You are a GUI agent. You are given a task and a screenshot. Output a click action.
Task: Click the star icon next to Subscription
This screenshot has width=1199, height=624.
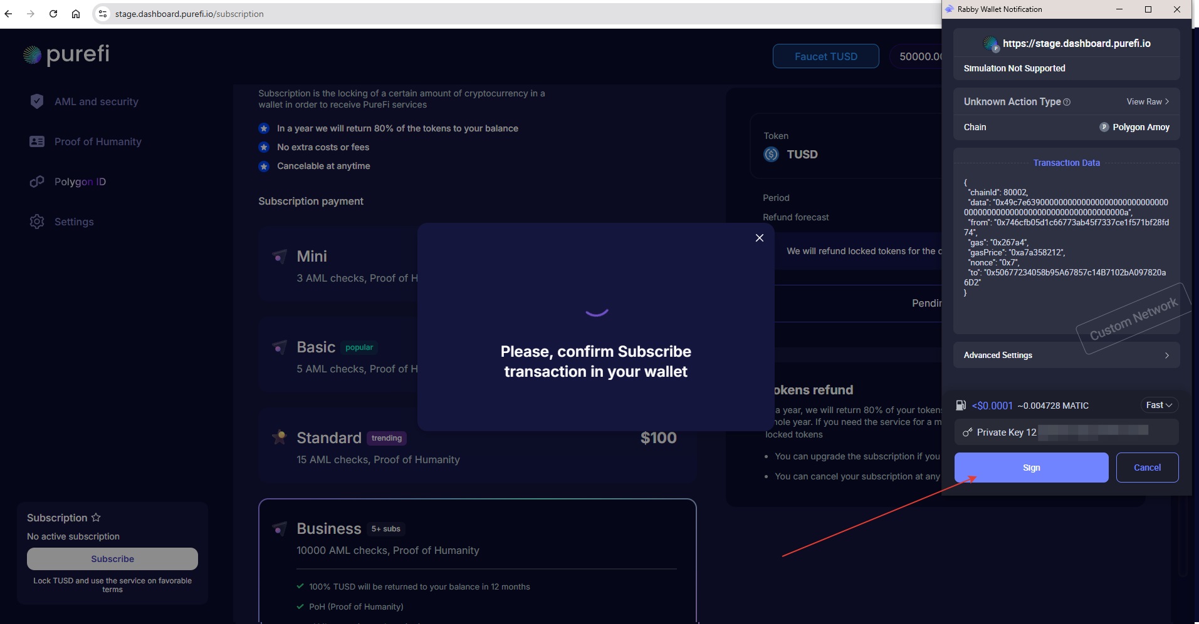click(97, 518)
